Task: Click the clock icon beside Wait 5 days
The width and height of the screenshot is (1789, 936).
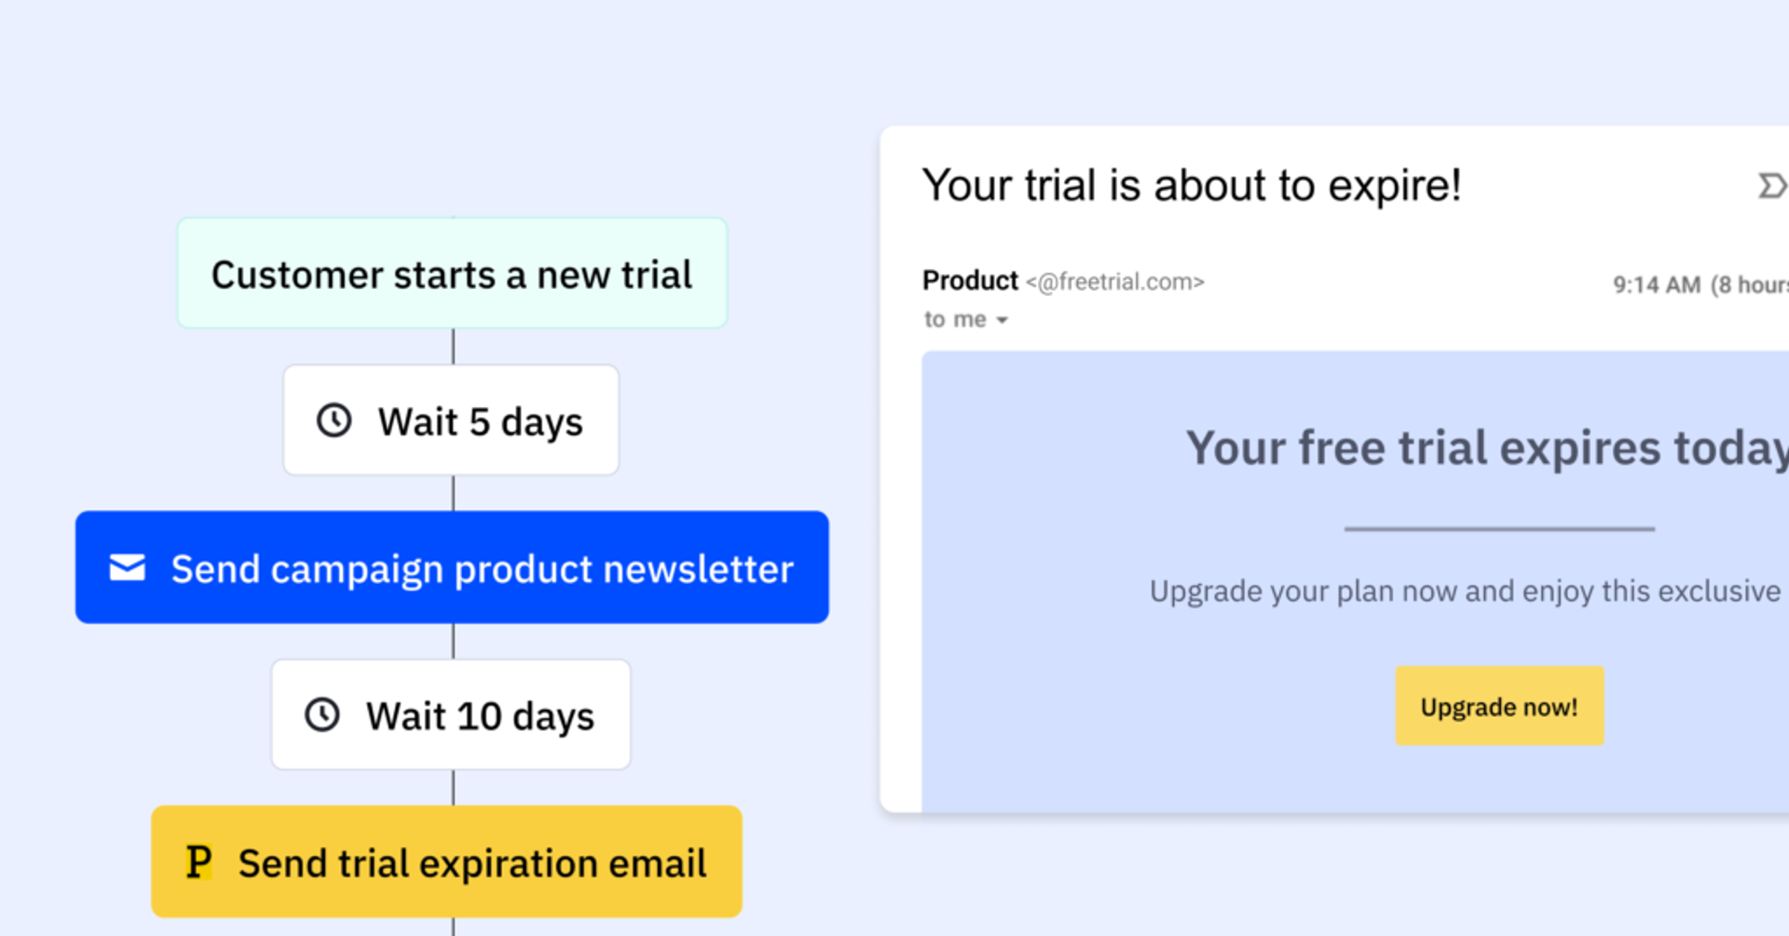Action: 334,420
